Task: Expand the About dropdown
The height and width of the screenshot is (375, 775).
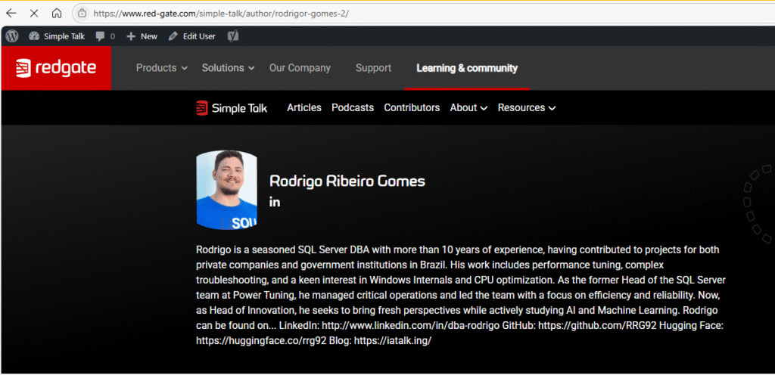Action: (468, 107)
